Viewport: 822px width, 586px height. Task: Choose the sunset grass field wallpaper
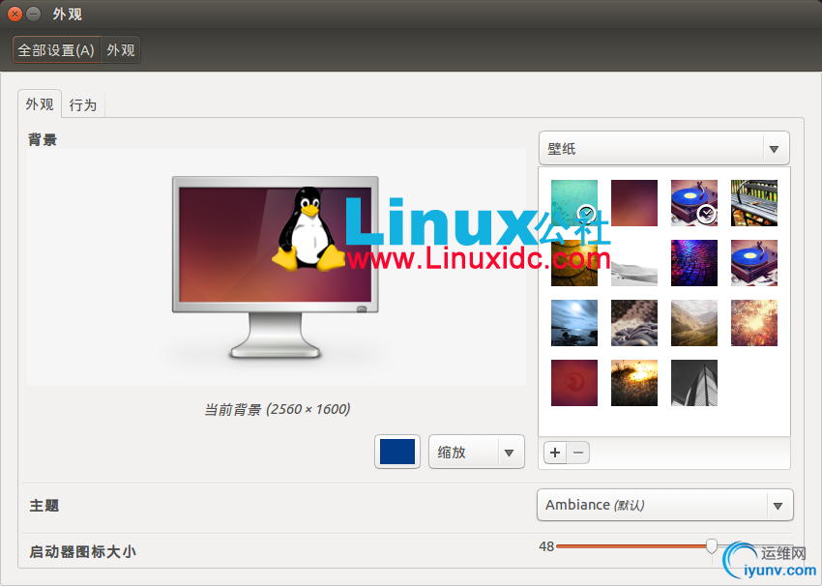coord(633,383)
